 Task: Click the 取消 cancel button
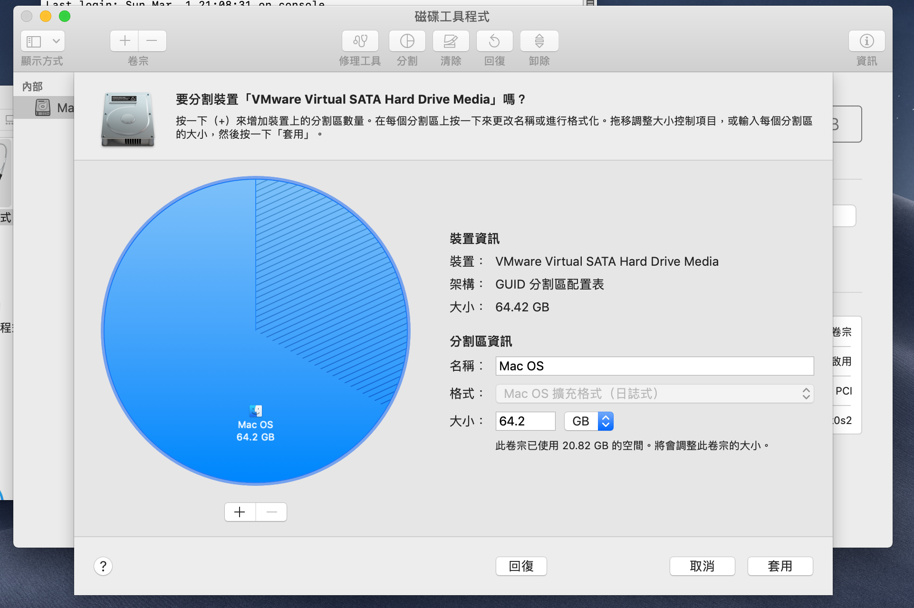point(702,566)
